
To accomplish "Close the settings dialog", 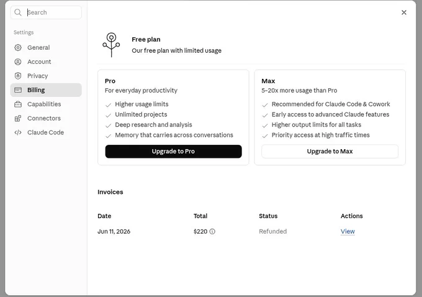I will point(404,12).
